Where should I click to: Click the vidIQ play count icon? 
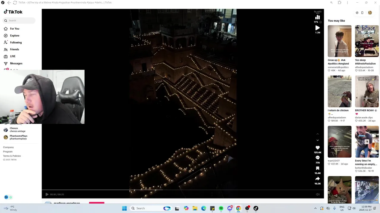tap(317, 28)
